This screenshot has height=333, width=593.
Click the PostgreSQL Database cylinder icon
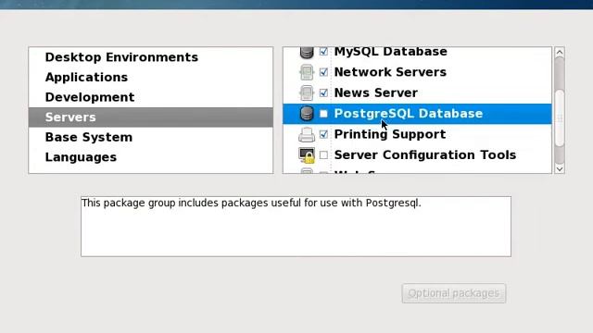tap(307, 114)
